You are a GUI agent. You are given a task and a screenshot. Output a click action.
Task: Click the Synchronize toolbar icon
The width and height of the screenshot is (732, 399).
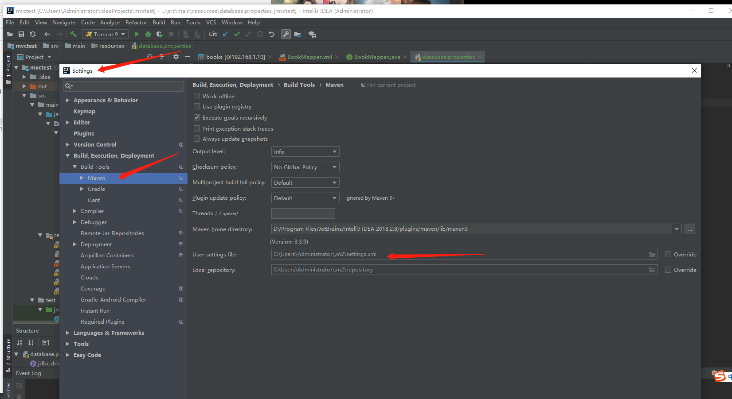[x=33, y=34]
